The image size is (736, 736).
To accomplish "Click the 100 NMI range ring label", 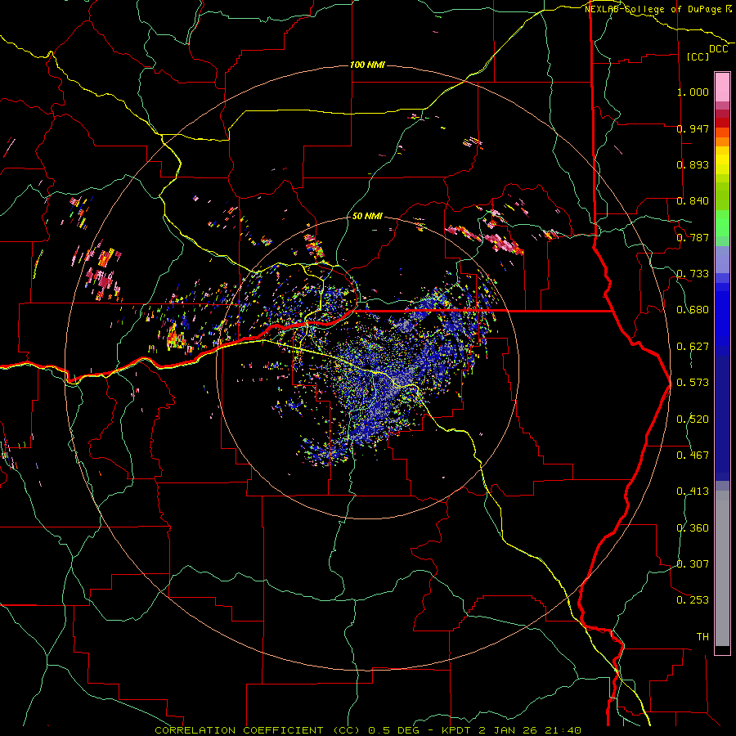I will click(367, 65).
